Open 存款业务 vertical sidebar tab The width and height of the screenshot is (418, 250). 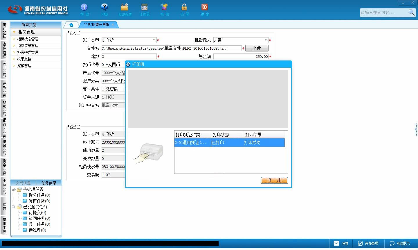click(4, 89)
